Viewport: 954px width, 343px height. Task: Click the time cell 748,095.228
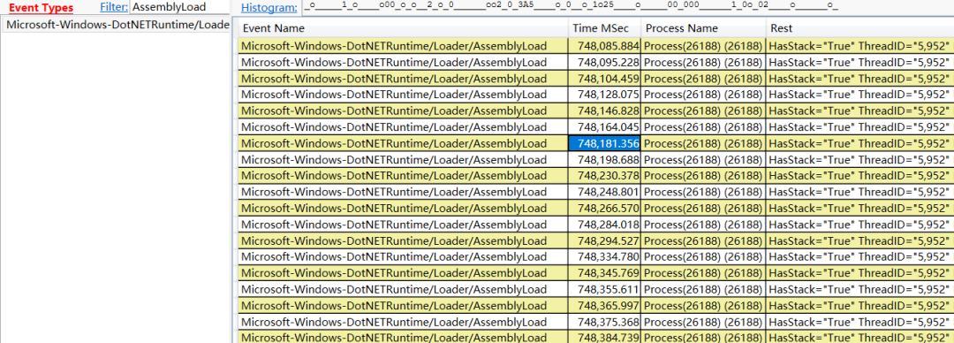pyautogui.click(x=604, y=62)
